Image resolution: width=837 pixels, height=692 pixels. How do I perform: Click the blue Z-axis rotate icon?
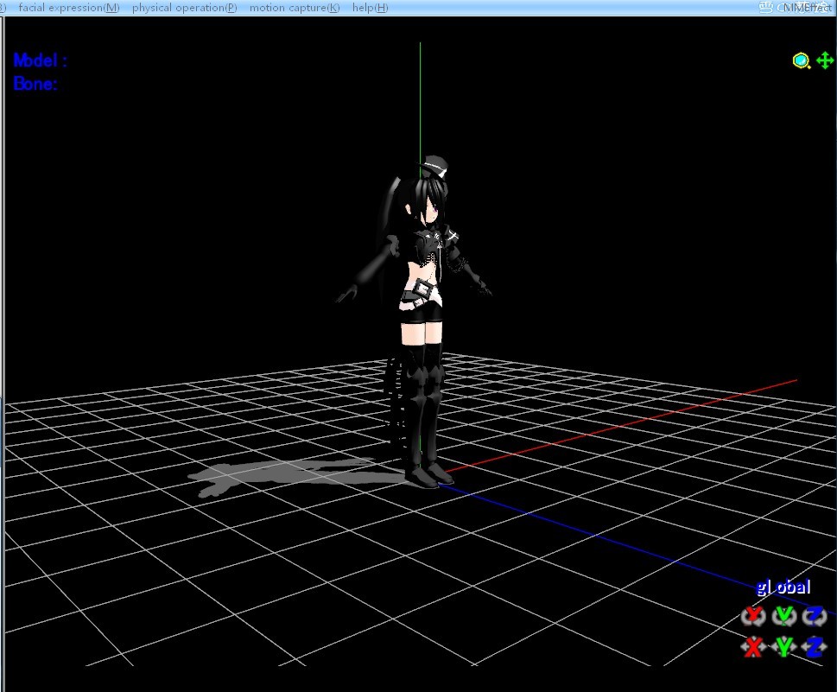tap(814, 616)
